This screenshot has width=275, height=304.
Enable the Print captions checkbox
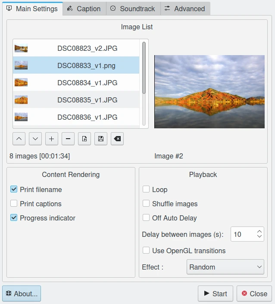point(14,204)
